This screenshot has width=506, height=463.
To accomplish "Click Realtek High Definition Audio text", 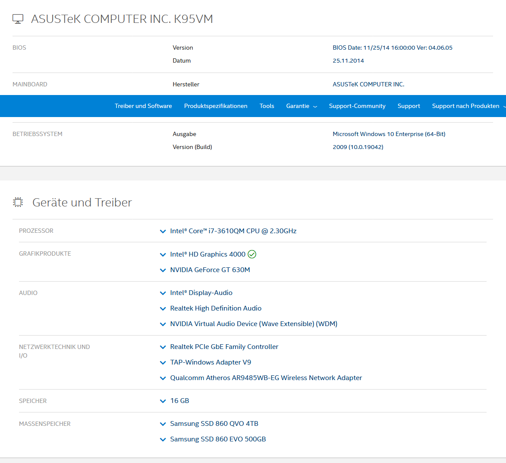I will click(216, 308).
